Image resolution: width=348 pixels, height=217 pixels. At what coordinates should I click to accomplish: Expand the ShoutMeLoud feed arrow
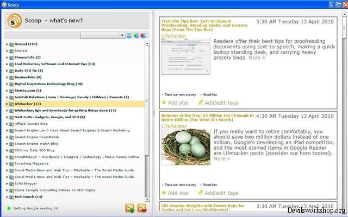point(7,157)
